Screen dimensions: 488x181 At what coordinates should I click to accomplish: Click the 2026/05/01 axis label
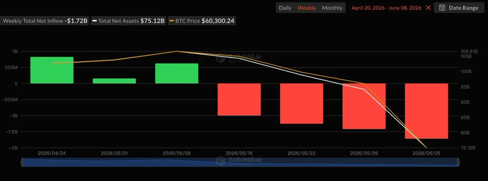(114, 153)
